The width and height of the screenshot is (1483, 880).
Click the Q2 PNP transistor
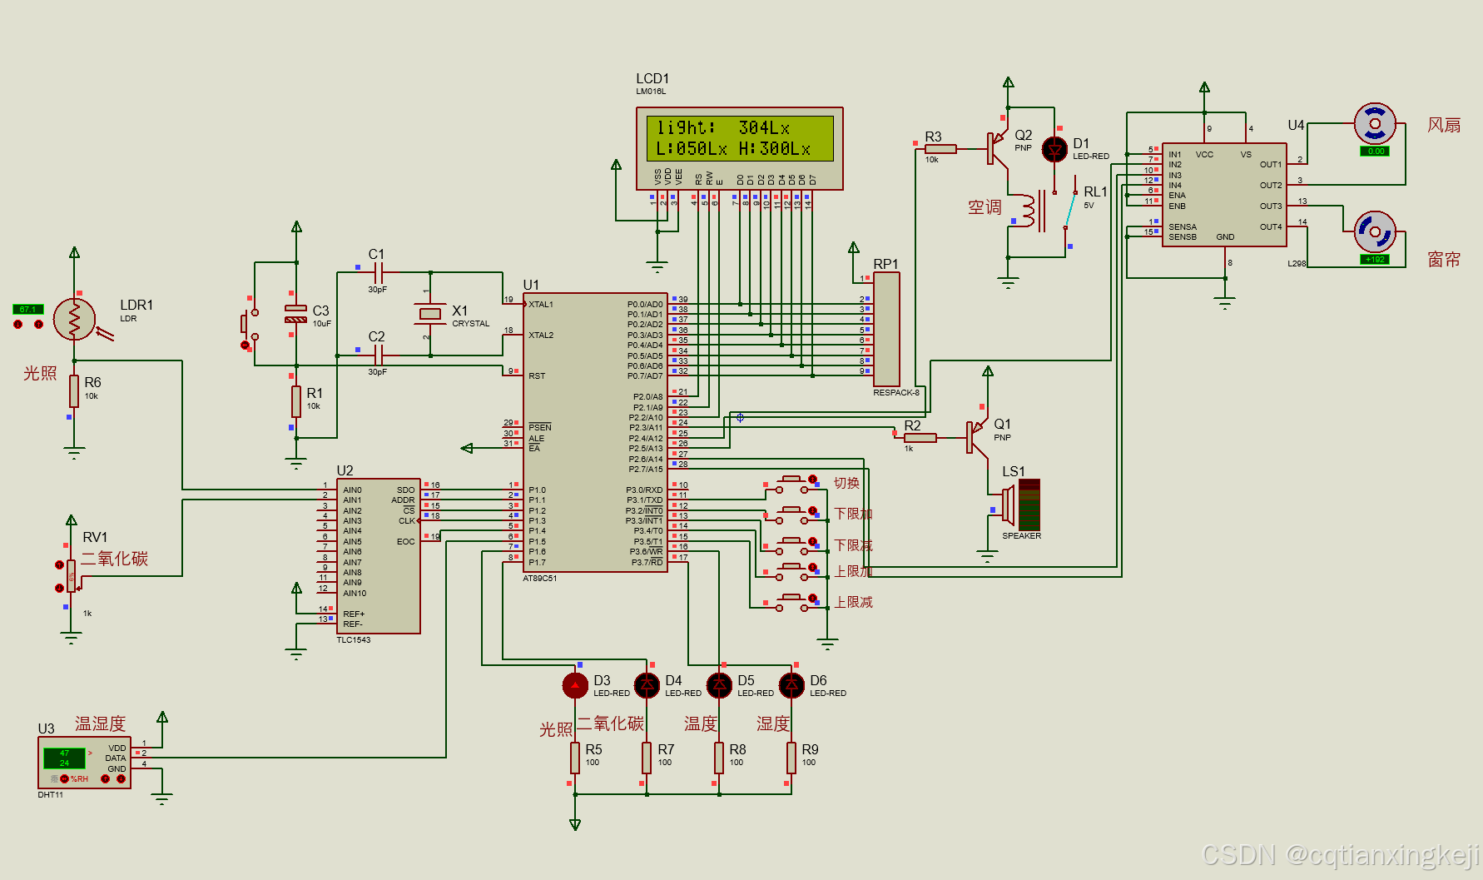(x=997, y=149)
